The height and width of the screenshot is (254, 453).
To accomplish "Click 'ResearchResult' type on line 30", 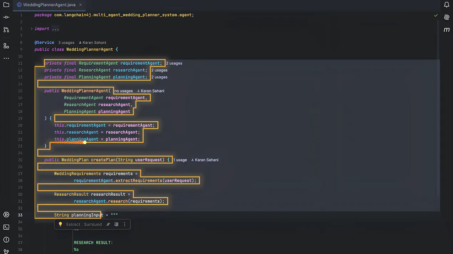I will (71, 195).
